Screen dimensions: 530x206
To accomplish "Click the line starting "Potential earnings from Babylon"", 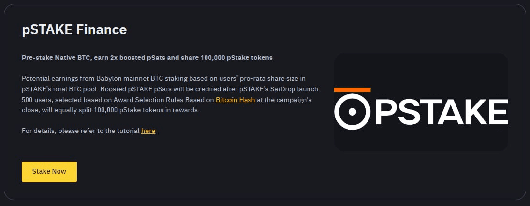I will [x=163, y=79].
